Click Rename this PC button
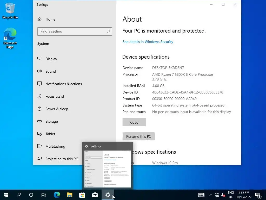266x200 pixels. tap(139, 136)
